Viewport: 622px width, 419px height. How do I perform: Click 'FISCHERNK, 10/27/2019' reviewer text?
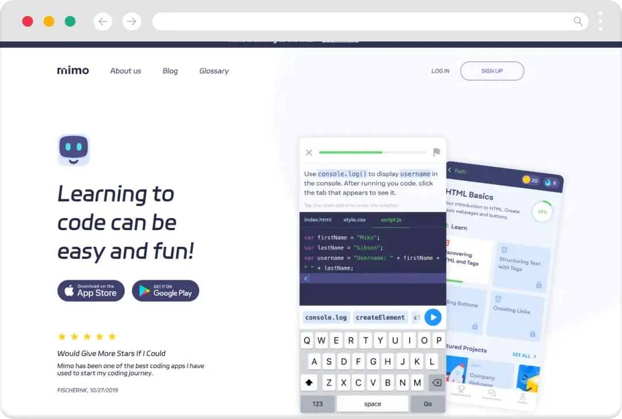[88, 390]
